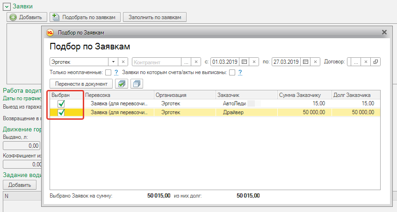Select the Драйвер customer cell
Screen dimensions: 397x212
[x=246, y=112]
